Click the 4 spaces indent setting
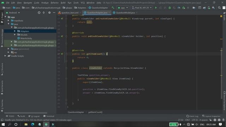Screen dimensions: 226x127 click(203, 120)
